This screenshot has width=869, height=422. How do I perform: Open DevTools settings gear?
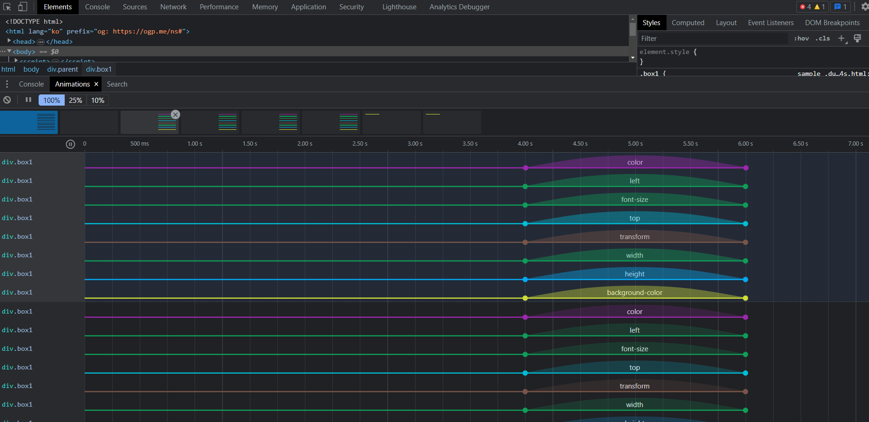pyautogui.click(x=865, y=7)
